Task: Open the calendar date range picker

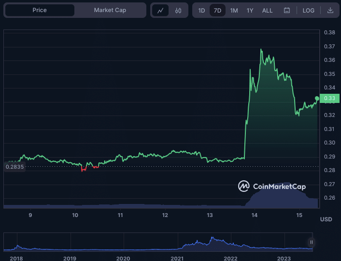Action: click(287, 10)
